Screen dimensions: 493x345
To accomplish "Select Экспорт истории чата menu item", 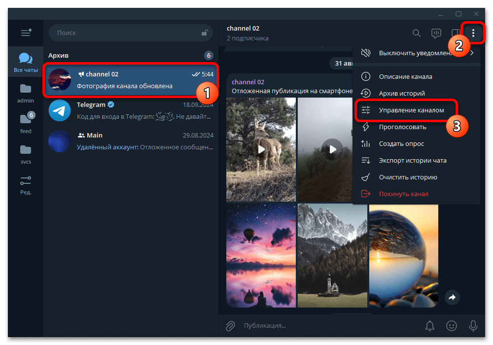I will click(x=417, y=160).
